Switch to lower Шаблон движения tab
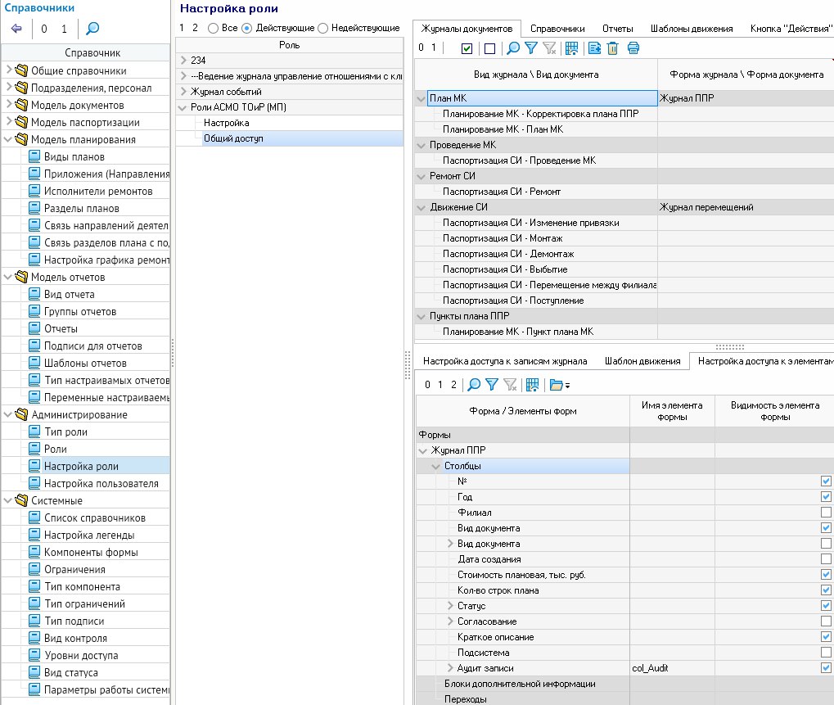Viewport: 834px width, 705px height. (642, 361)
